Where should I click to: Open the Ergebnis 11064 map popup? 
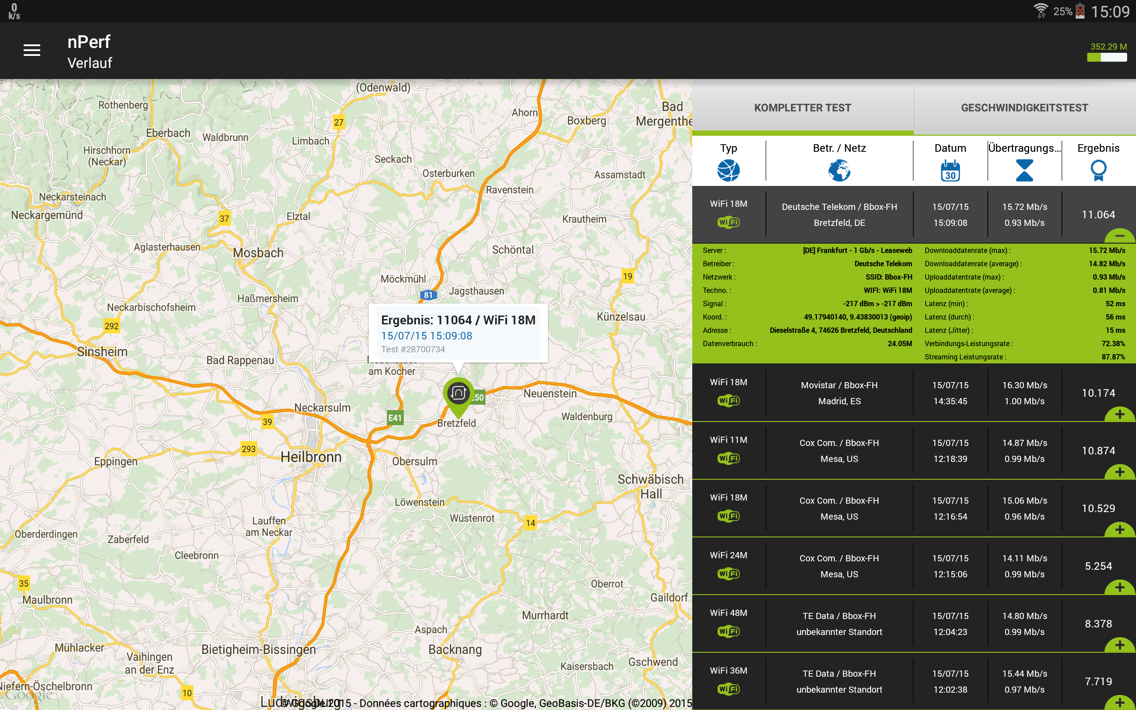pyautogui.click(x=458, y=333)
